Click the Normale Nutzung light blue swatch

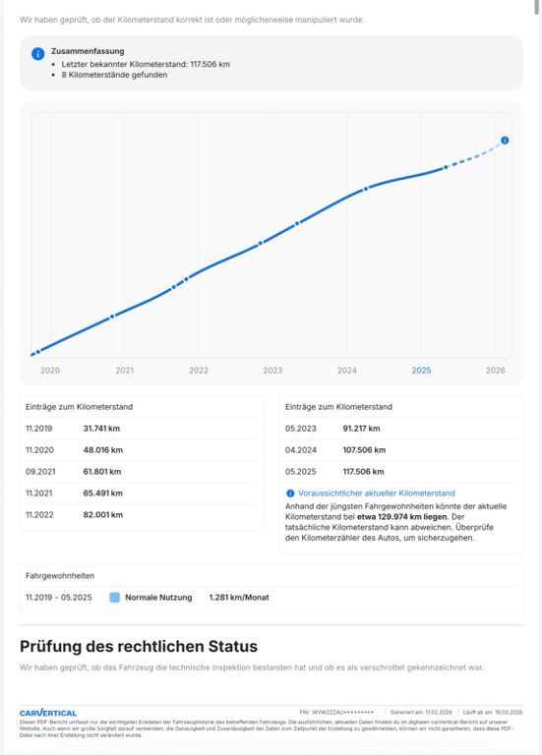[x=115, y=598]
